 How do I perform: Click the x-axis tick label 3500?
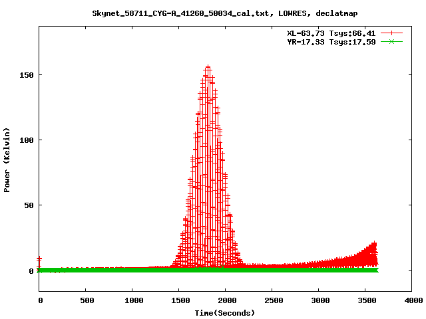click(x=367, y=300)
